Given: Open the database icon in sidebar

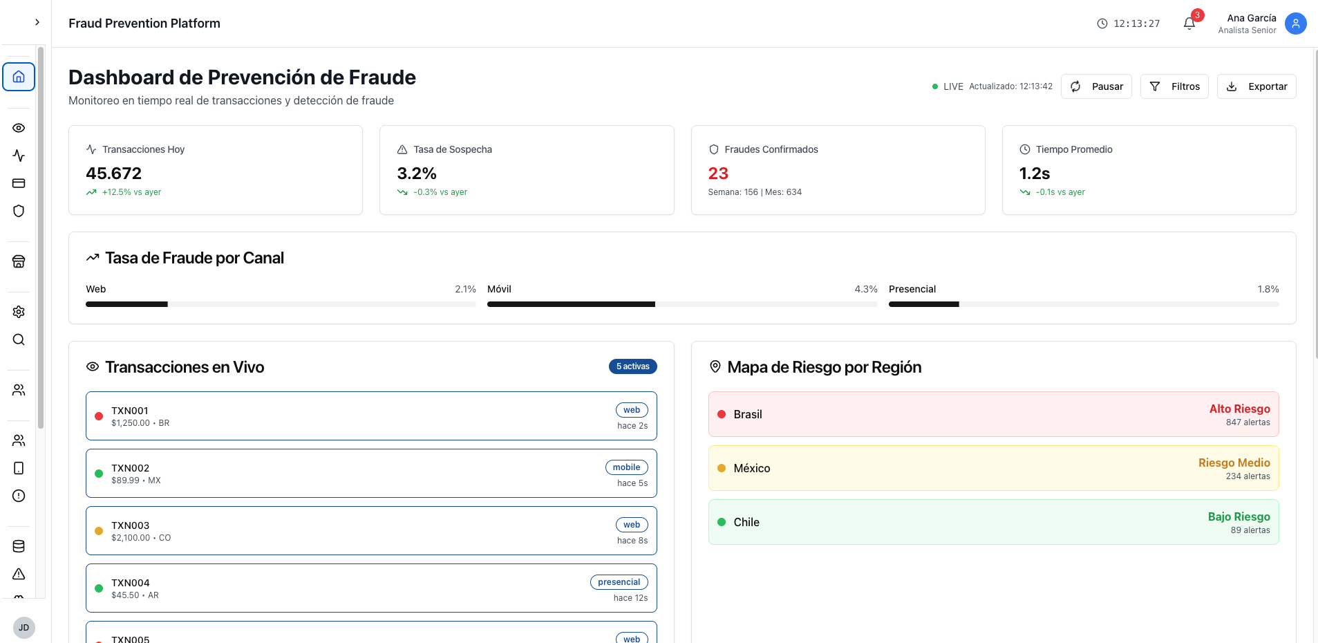Looking at the screenshot, I should click(19, 546).
